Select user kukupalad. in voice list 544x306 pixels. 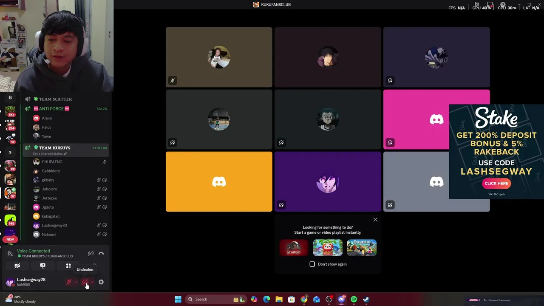pos(70,216)
